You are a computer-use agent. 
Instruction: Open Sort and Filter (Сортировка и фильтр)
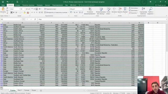143,11
